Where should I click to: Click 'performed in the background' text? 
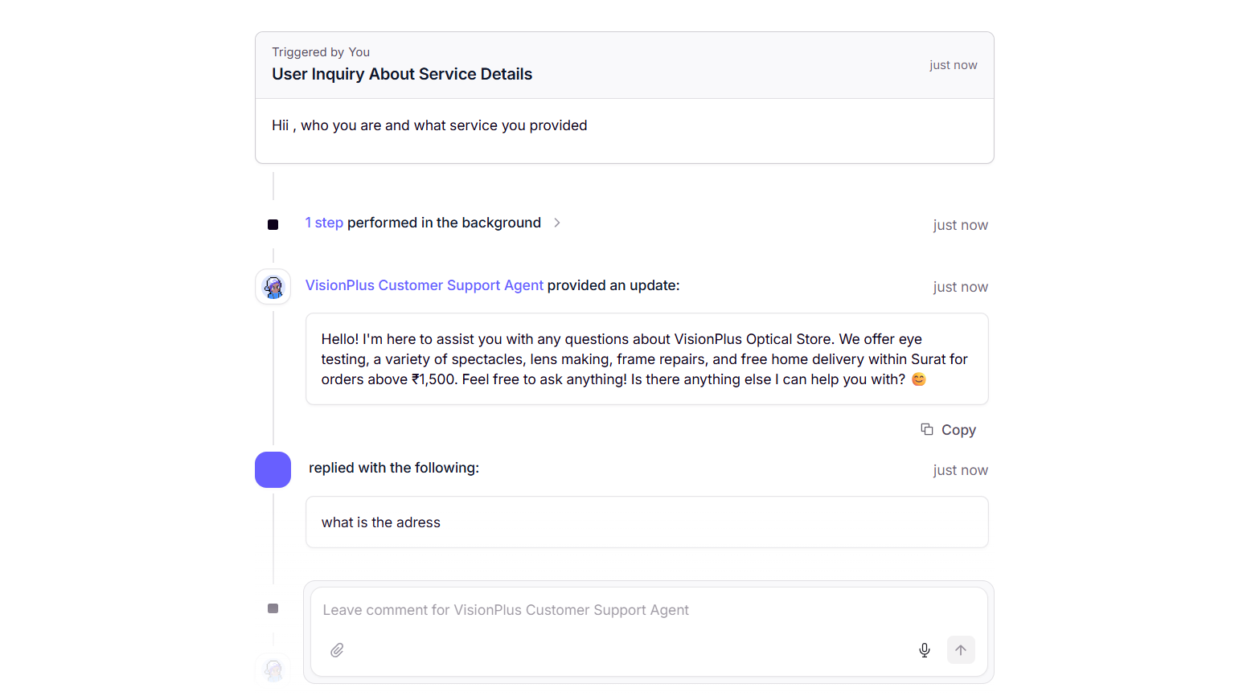click(x=444, y=223)
